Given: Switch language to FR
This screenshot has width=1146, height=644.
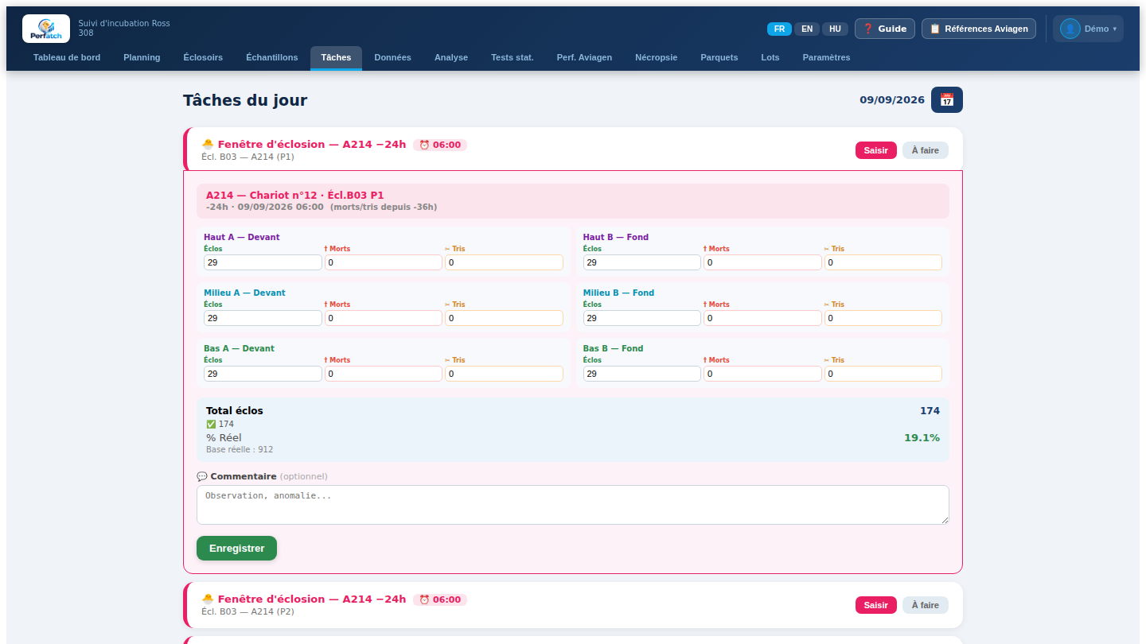Looking at the screenshot, I should point(779,29).
